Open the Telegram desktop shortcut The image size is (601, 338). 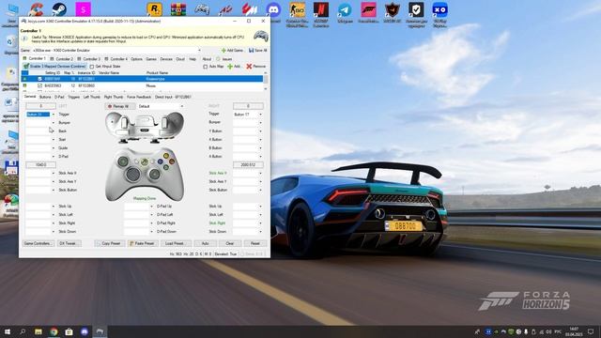click(345, 9)
